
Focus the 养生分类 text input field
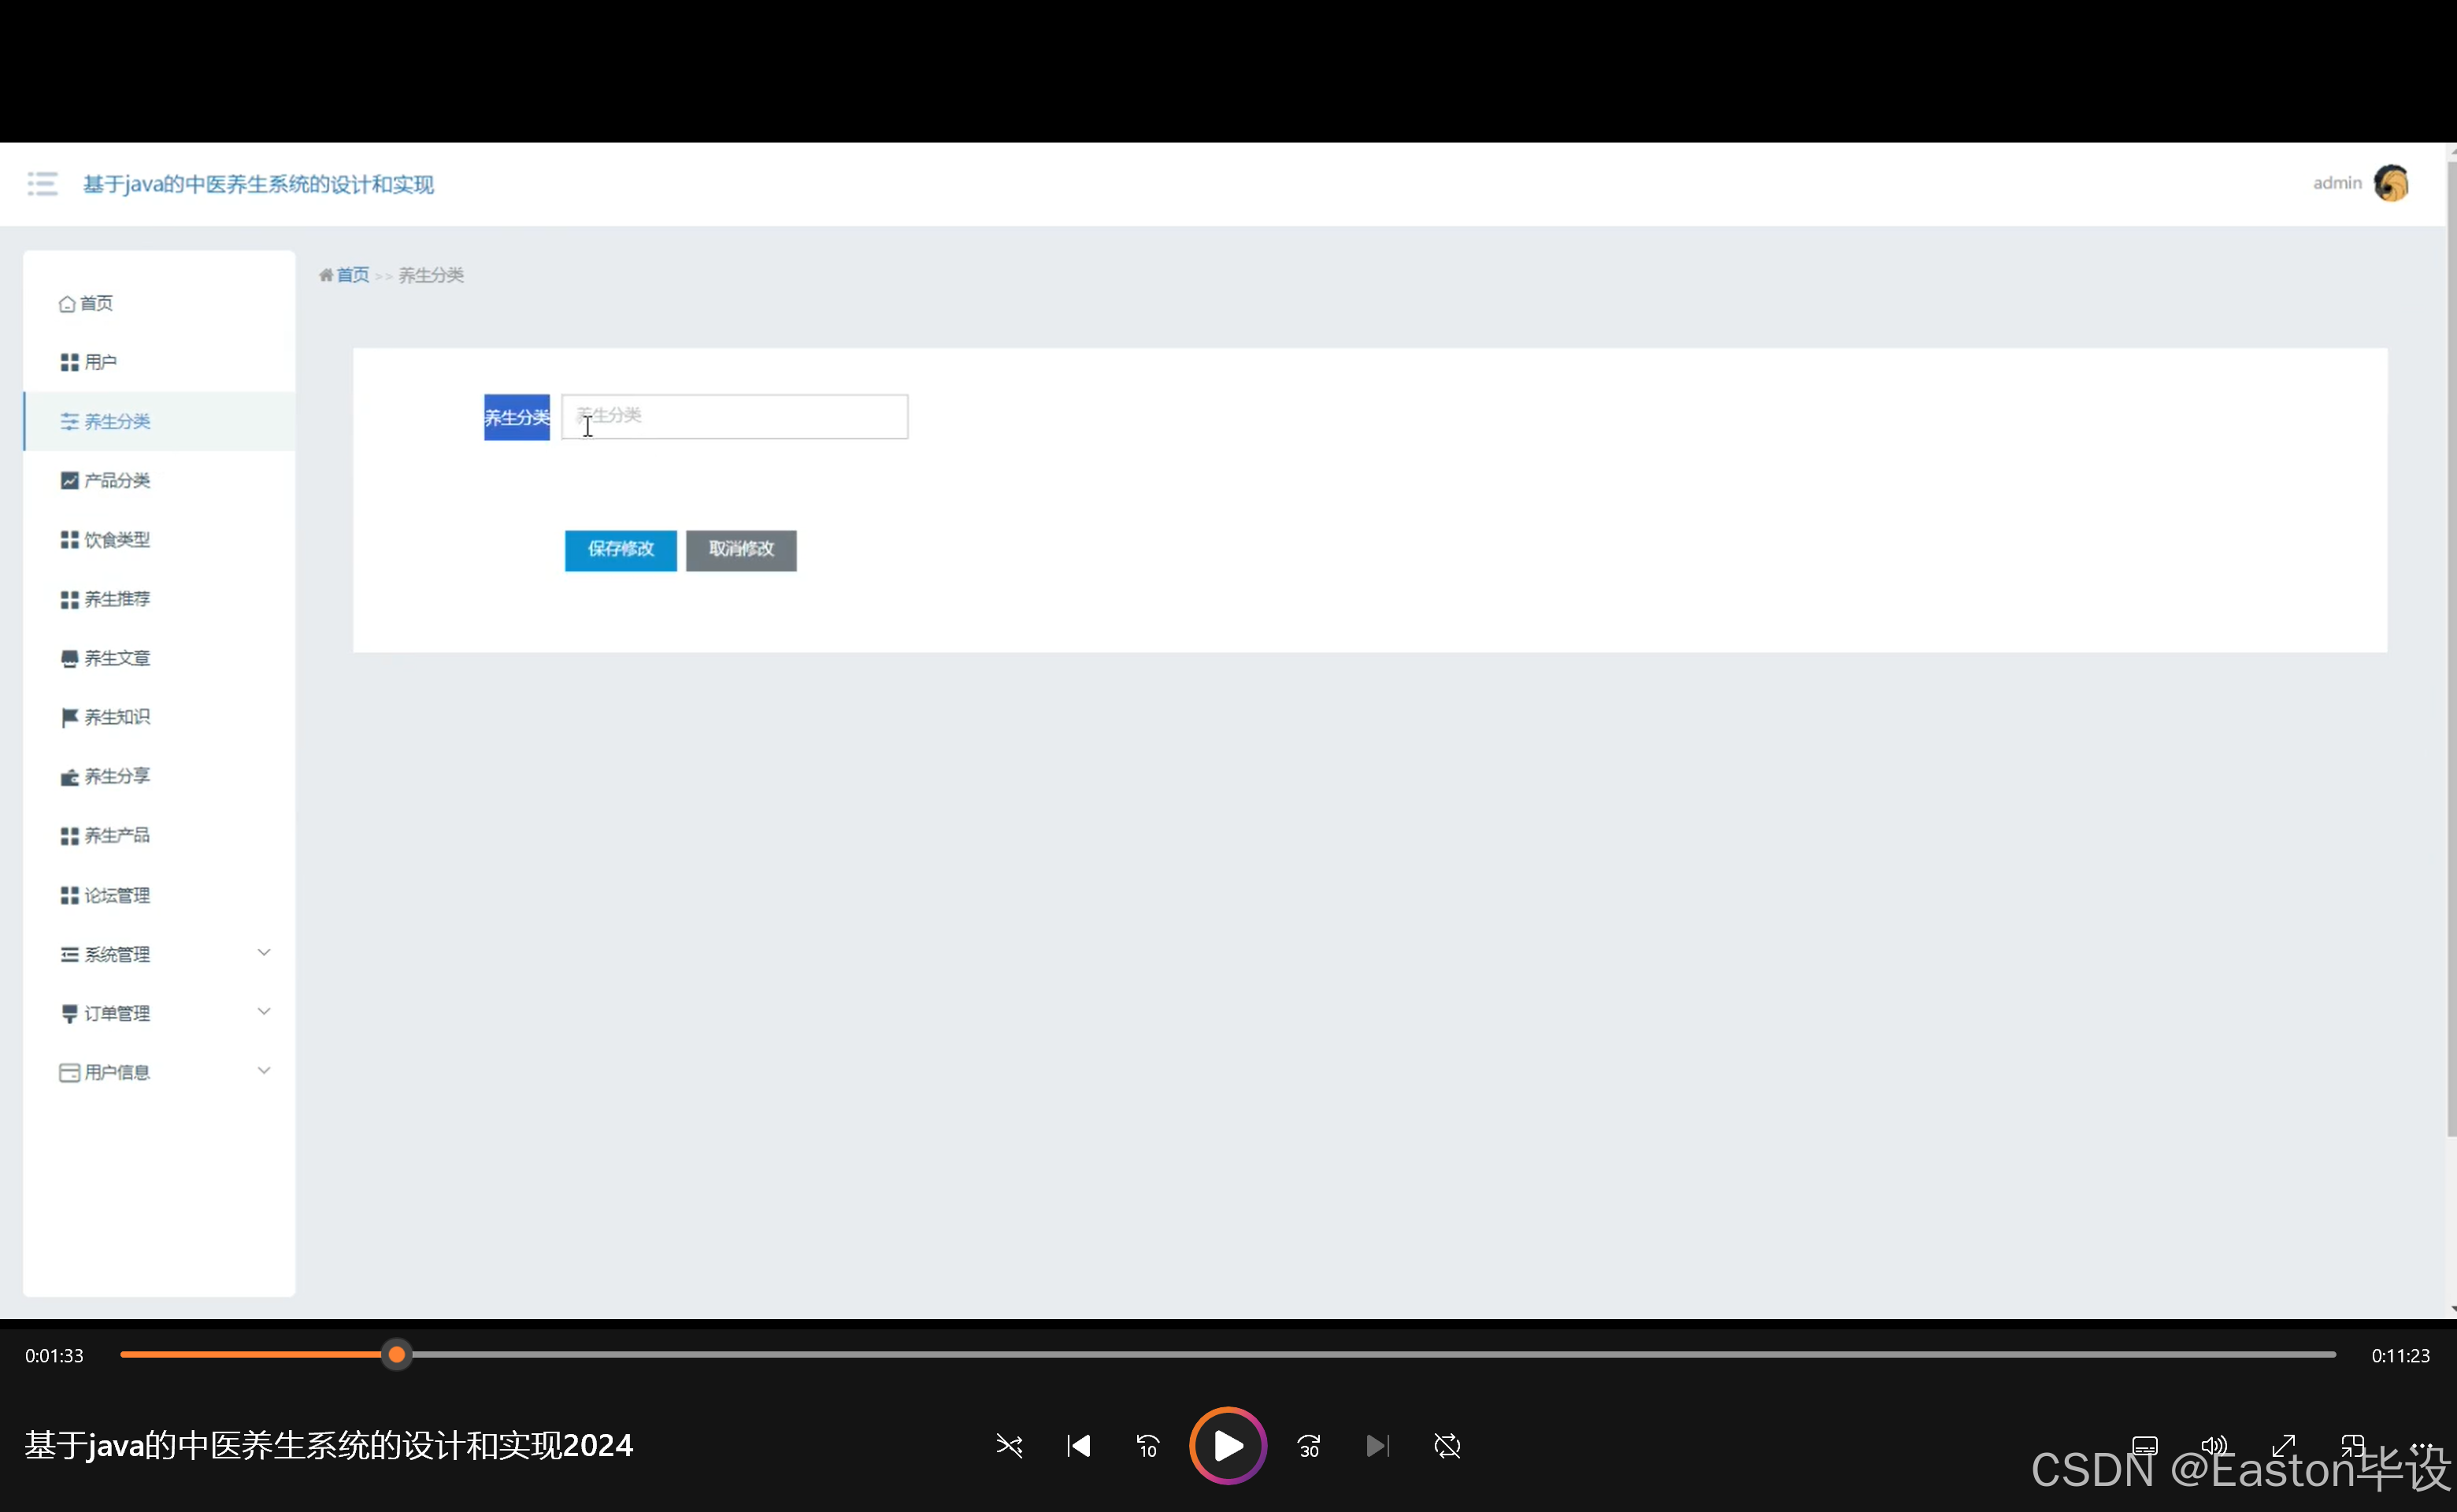point(735,417)
